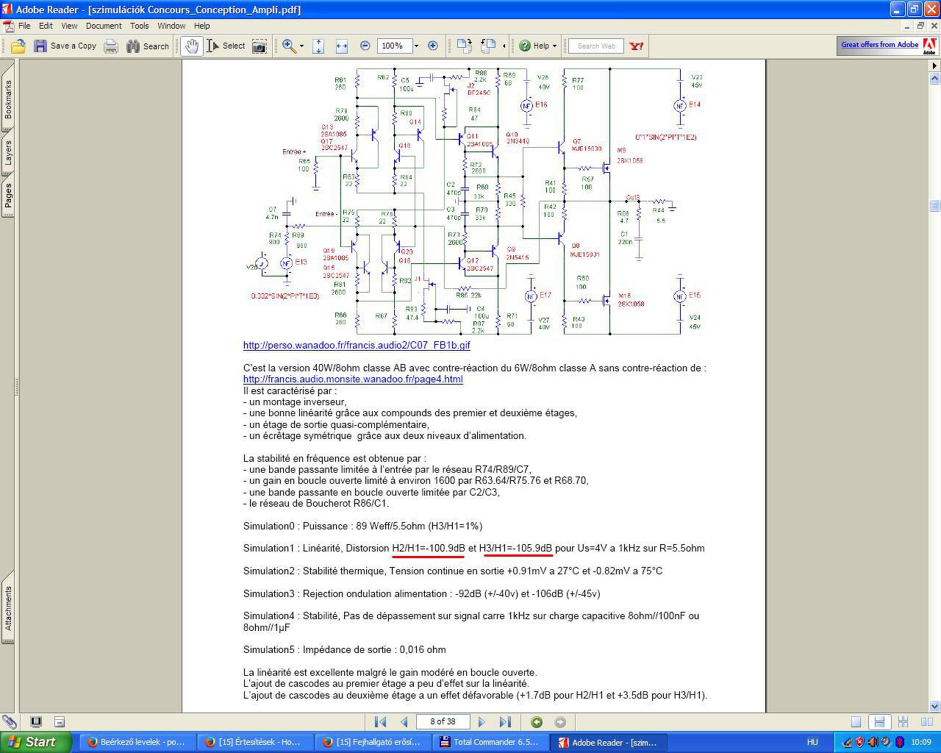Click the attachments paperclip icon at bottom

pos(9,722)
